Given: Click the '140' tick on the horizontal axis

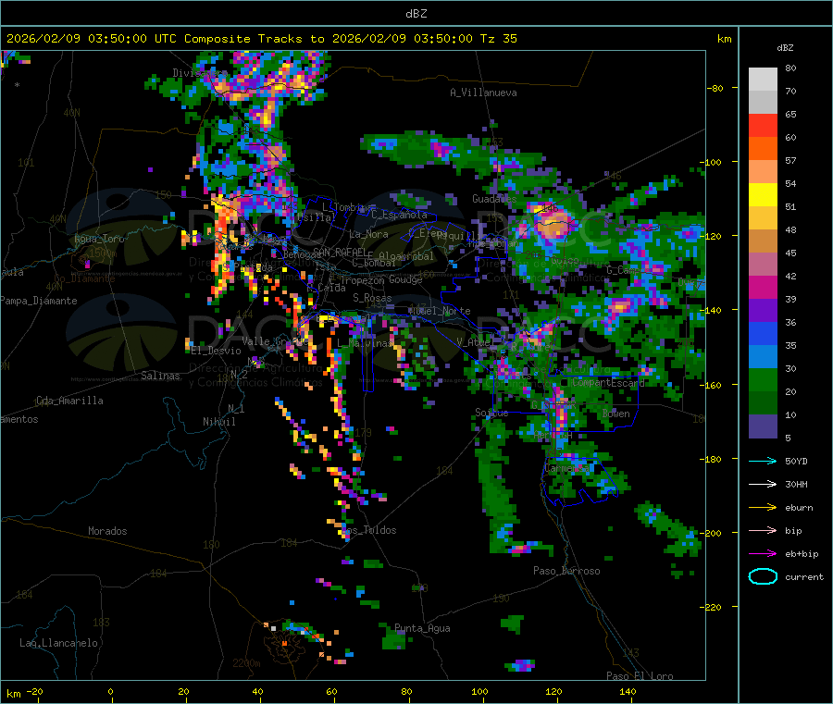Looking at the screenshot, I should 628,691.
